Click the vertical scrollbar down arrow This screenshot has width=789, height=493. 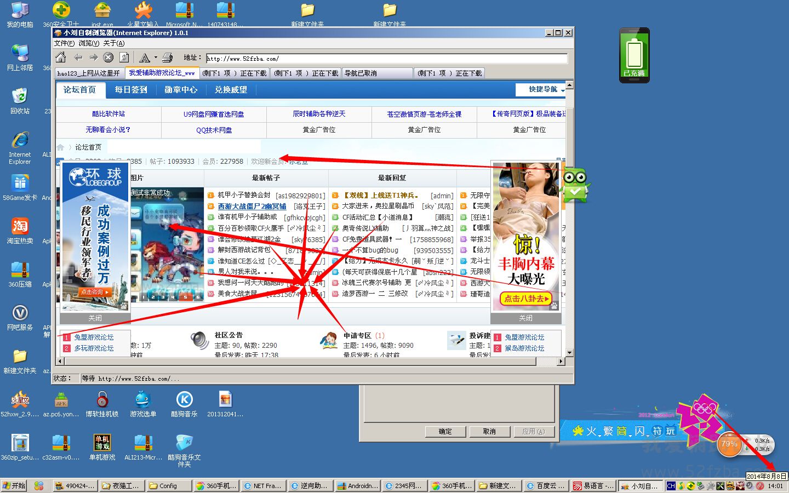tap(570, 353)
